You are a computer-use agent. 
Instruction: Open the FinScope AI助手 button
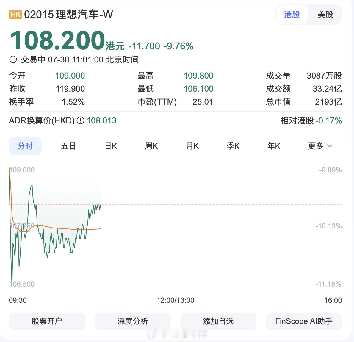[304, 321]
